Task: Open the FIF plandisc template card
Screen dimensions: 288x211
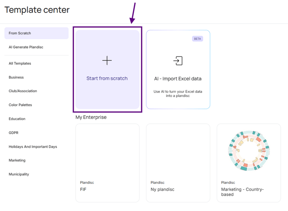Action: point(107,163)
